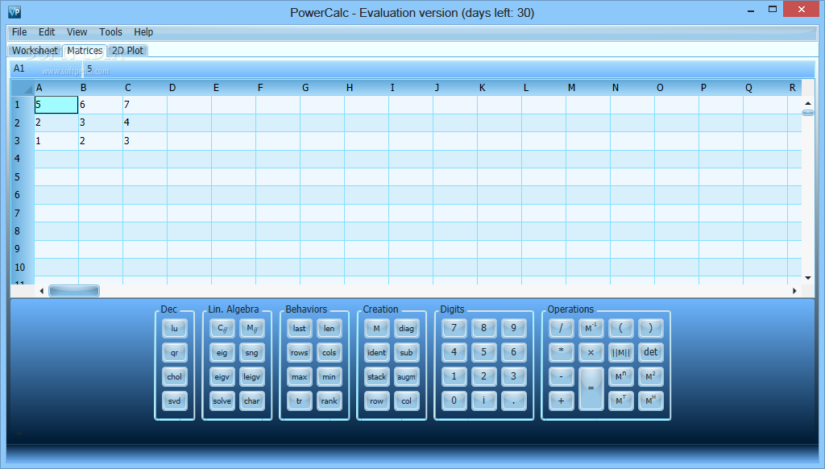
Task: Click the max button
Action: click(300, 377)
